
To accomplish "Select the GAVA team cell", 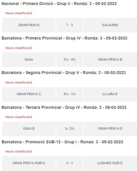I will click(29, 59).
